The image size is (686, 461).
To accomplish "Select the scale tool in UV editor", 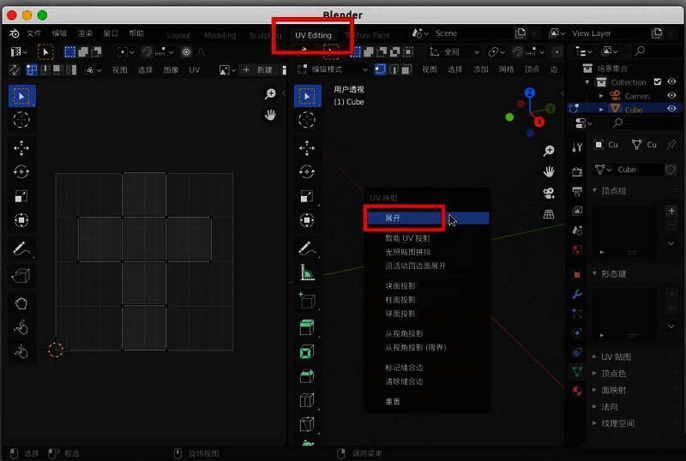I will [x=21, y=196].
